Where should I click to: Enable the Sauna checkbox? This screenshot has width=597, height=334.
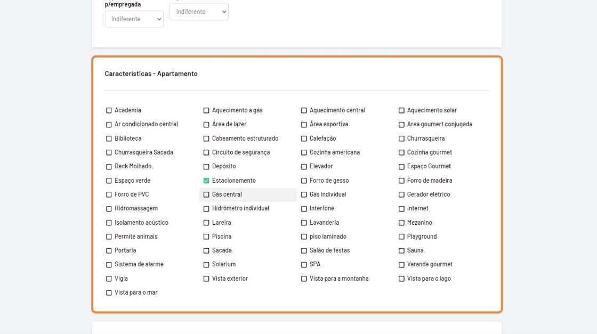tap(401, 250)
